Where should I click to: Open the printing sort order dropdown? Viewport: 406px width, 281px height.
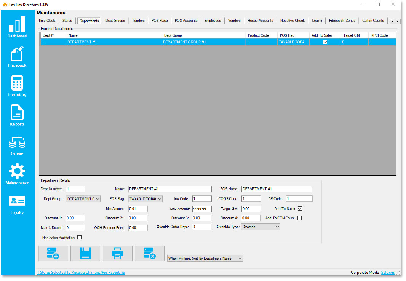205,258
